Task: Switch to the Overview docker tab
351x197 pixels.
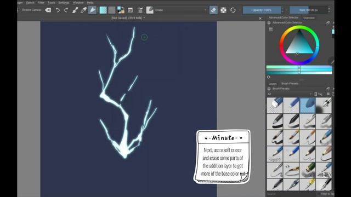Action: 309,18
